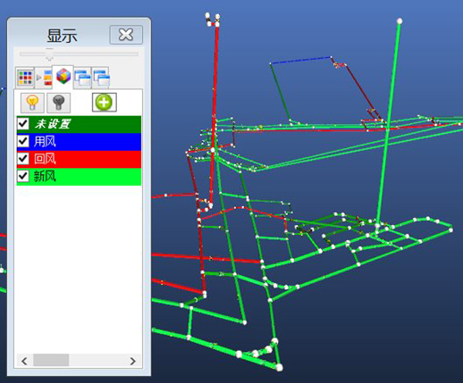Select the dark green 未设置 color row

coord(79,124)
